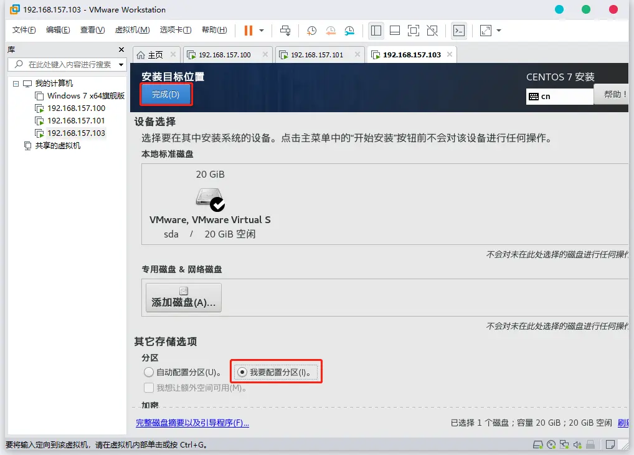This screenshot has width=634, height=455.
Task: Click the USB device status icon
Action: [590, 445]
